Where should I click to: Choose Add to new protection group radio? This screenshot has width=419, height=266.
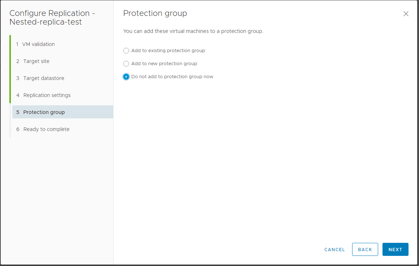pos(126,64)
